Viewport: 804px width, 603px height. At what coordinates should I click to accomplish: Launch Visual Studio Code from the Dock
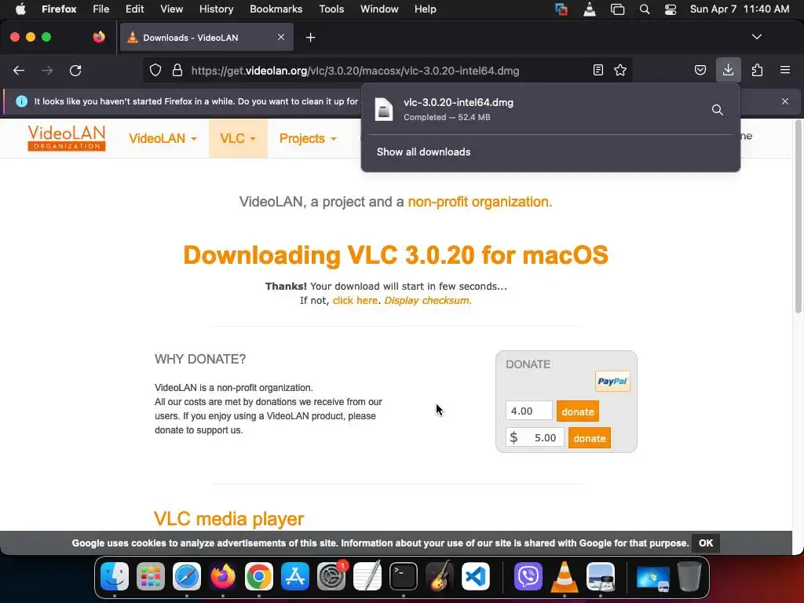476,576
